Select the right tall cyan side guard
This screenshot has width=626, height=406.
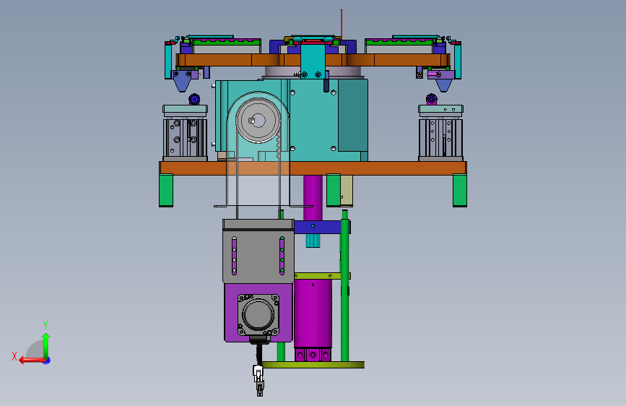[x=458, y=61]
